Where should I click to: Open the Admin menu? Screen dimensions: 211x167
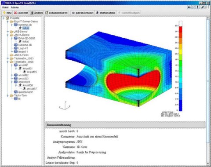[15, 7]
